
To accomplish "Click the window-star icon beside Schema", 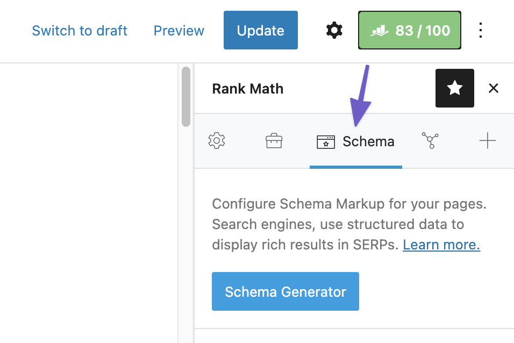I will (326, 142).
